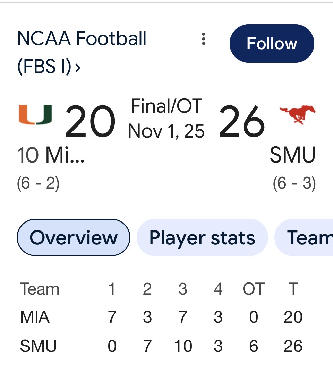The height and width of the screenshot is (383, 333).
Task: Switch to the Player stats tab
Action: 202,237
